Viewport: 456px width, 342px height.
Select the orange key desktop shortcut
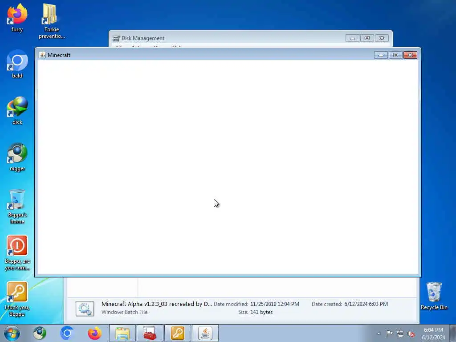(17, 299)
